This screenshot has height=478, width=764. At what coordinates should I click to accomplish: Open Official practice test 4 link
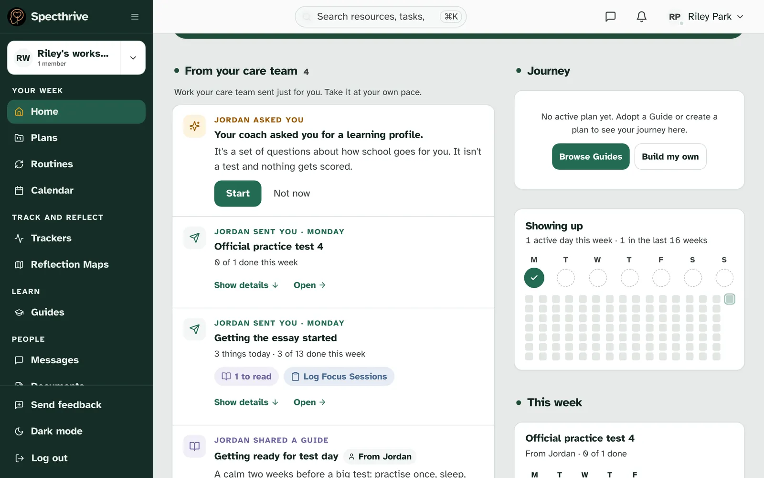coord(309,285)
